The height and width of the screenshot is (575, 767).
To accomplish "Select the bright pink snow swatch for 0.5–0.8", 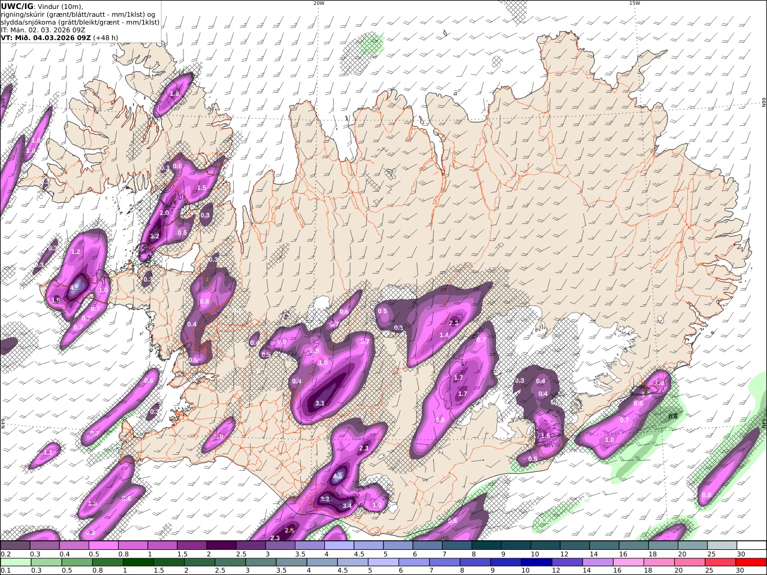I will pos(103,546).
